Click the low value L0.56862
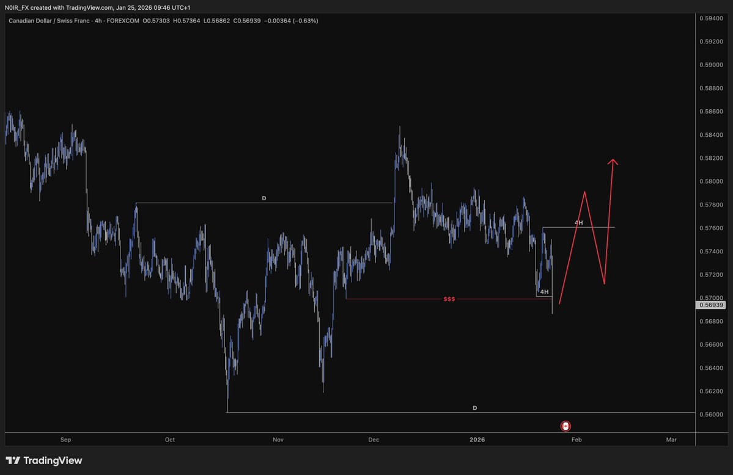Image resolution: width=733 pixels, height=475 pixels. 216,21
